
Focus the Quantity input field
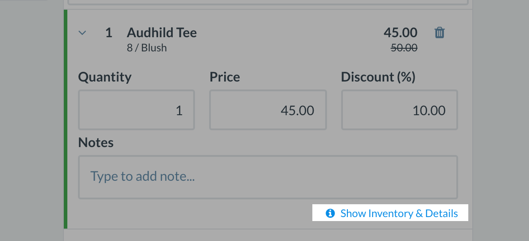pyautogui.click(x=136, y=110)
